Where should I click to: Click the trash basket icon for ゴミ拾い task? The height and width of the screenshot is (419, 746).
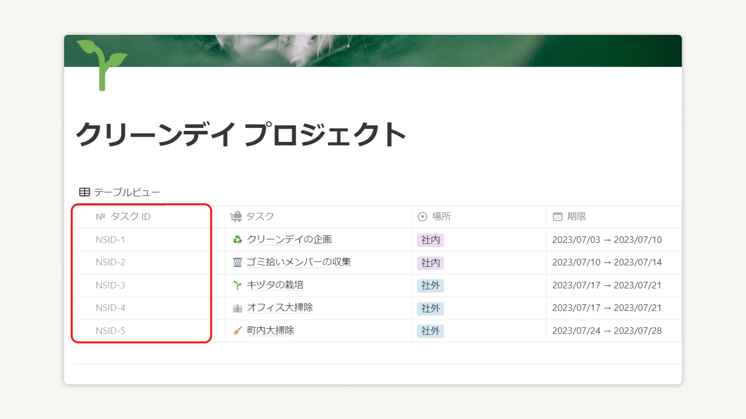click(x=237, y=263)
